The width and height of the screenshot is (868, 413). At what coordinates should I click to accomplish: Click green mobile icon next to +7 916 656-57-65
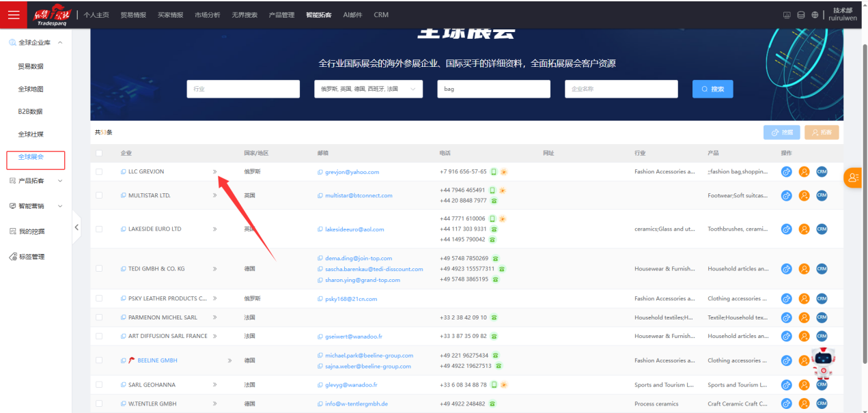coord(493,172)
